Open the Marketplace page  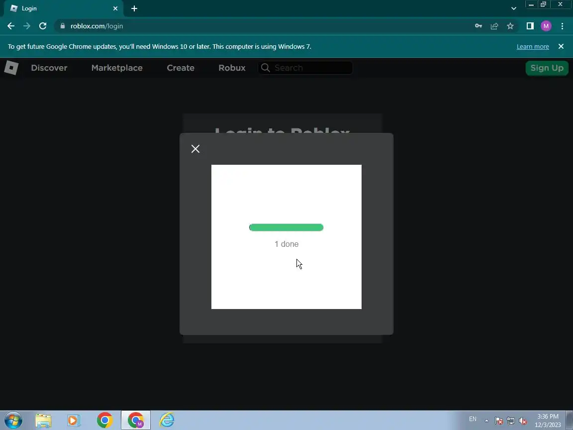point(117,68)
